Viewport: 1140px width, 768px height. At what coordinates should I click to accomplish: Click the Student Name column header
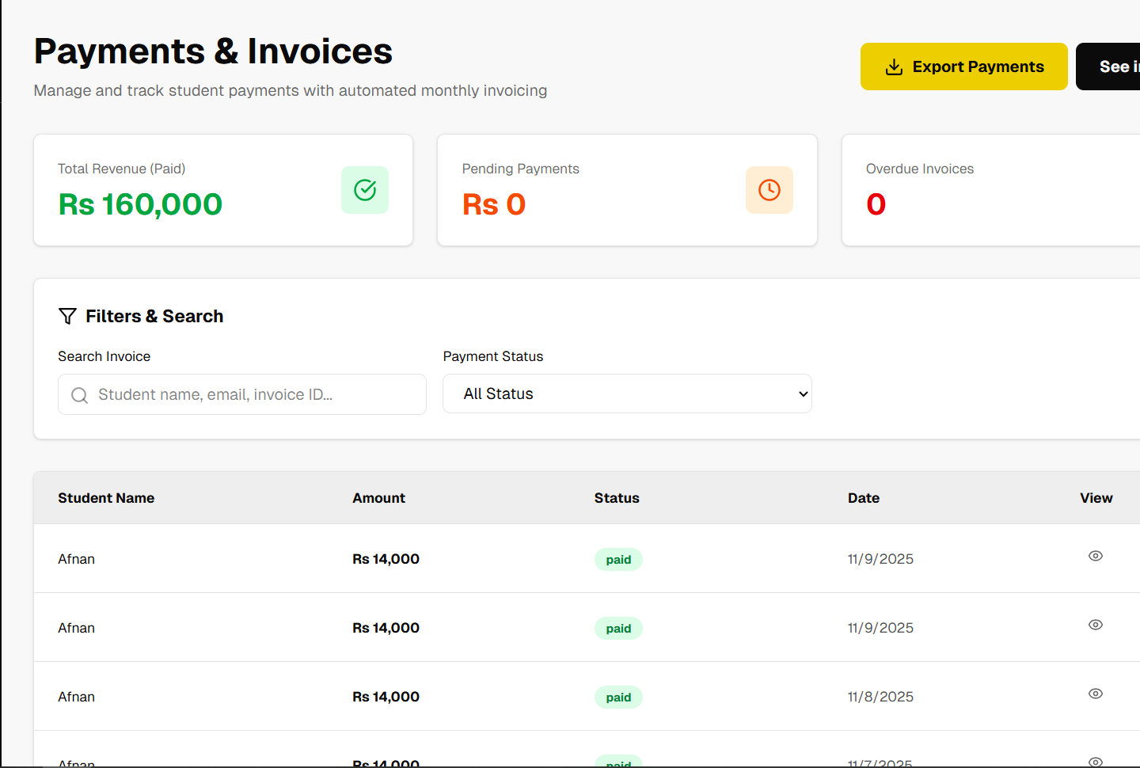point(106,498)
